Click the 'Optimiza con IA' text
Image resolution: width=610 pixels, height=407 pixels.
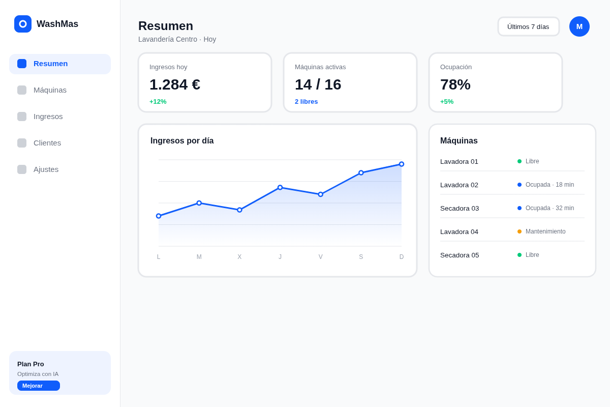tap(38, 374)
